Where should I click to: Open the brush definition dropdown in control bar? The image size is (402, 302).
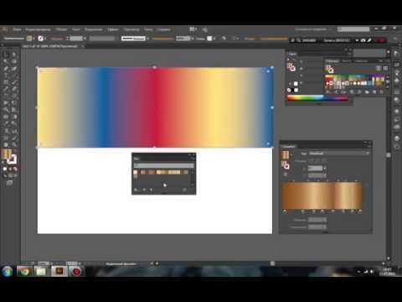click(x=147, y=39)
